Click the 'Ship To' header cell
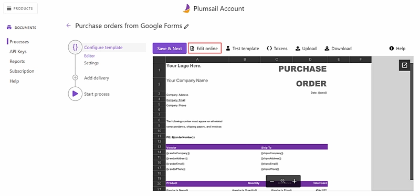The image size is (420, 196). (x=267, y=147)
